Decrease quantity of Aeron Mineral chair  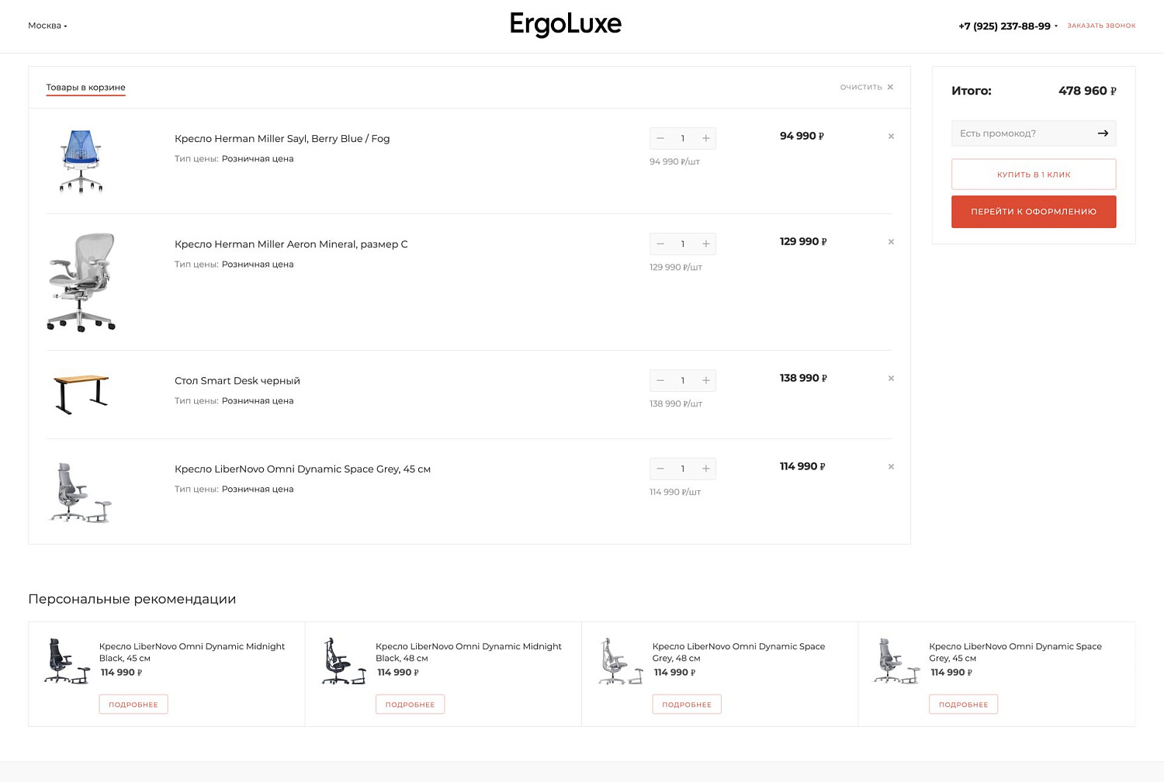660,244
